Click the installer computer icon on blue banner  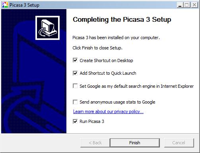(x=47, y=28)
